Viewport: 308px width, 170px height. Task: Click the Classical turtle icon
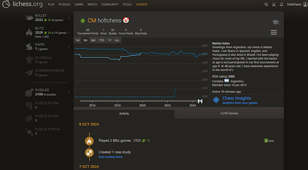[29, 60]
